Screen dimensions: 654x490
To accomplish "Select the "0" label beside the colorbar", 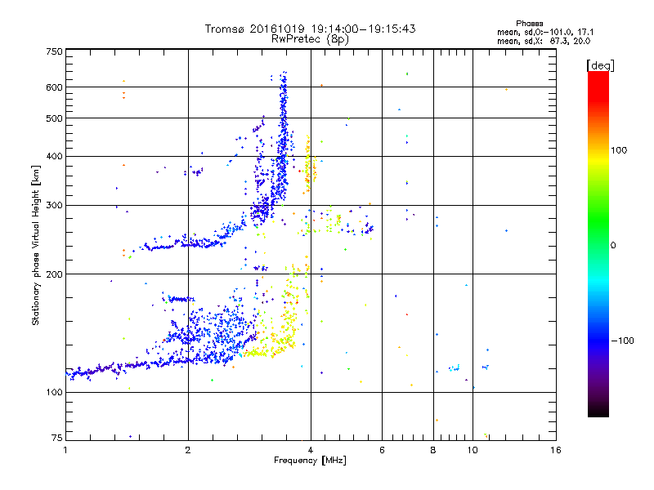I will [x=613, y=245].
